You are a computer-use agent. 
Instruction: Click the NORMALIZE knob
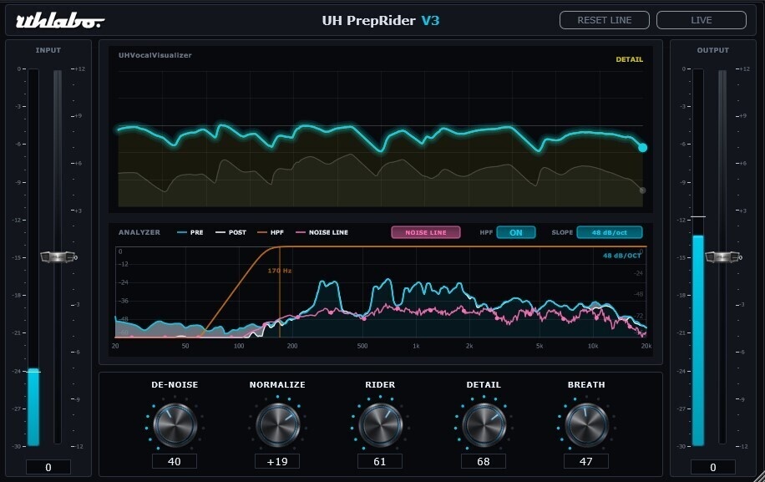click(x=277, y=424)
